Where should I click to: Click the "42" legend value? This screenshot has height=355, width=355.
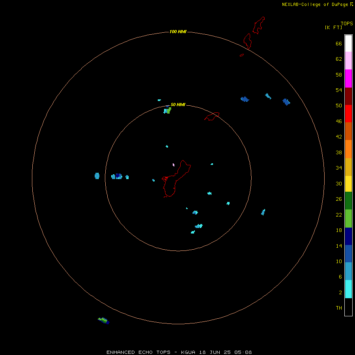(x=339, y=137)
